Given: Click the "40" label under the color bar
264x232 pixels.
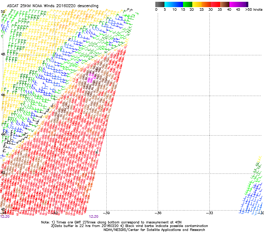Looking at the screenshot, I should coord(229,10).
